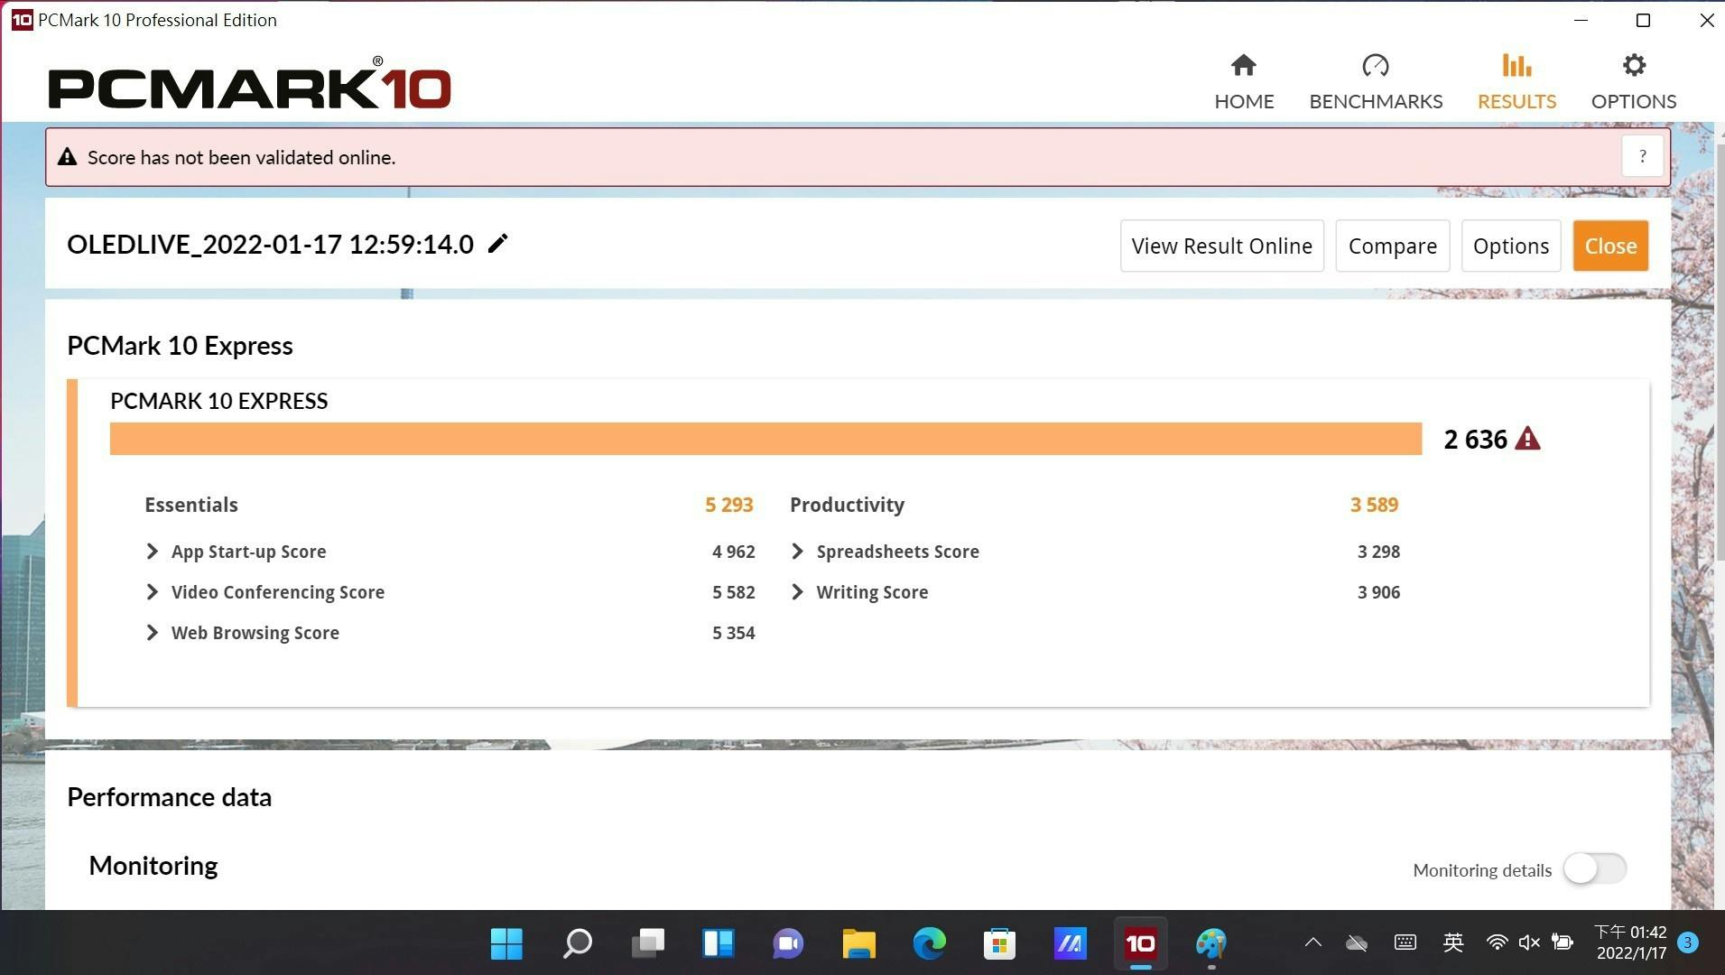Click the Essentials score 5 293
The image size is (1725, 975).
[728, 505]
